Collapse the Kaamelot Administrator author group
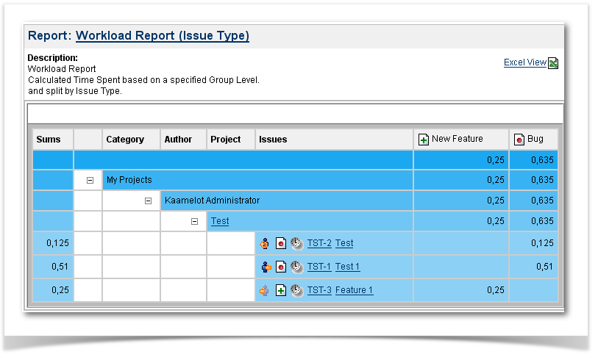The image size is (598, 357). pos(148,201)
